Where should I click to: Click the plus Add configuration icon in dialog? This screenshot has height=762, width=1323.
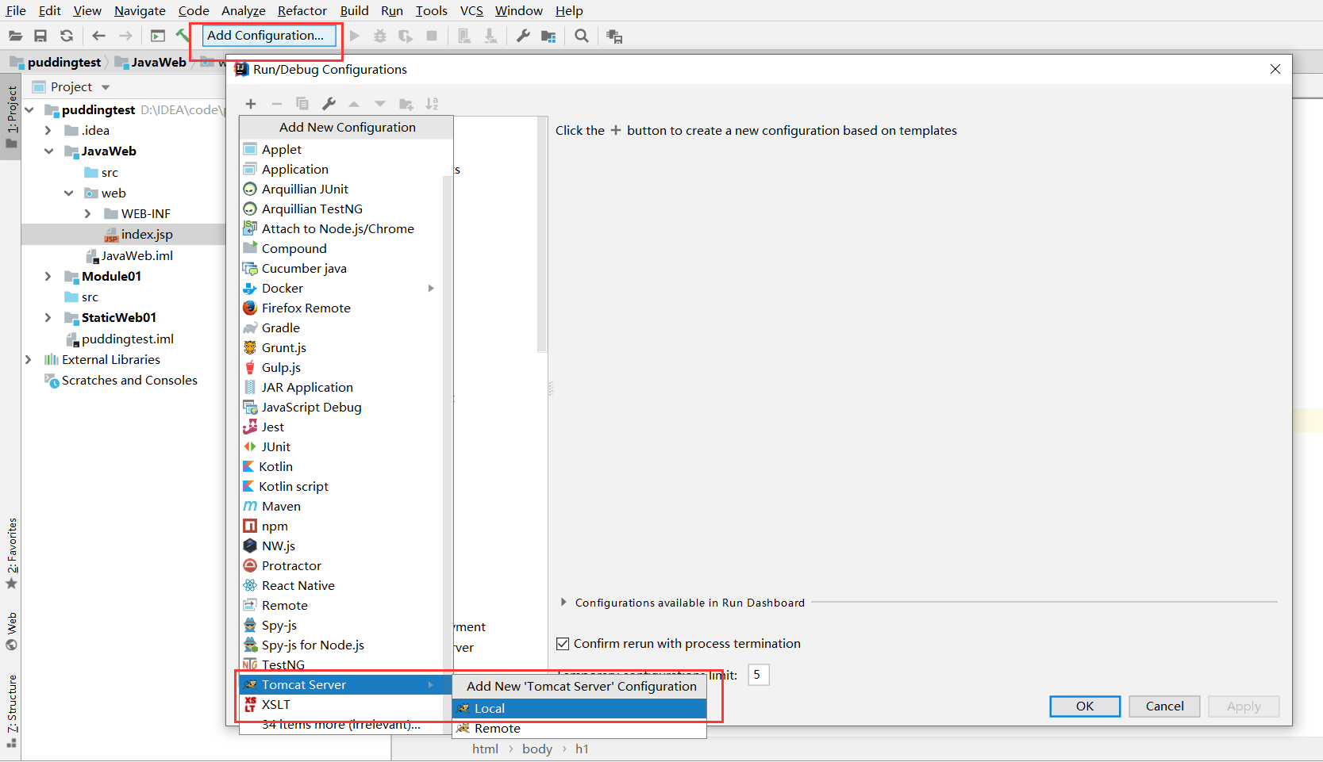pos(251,104)
